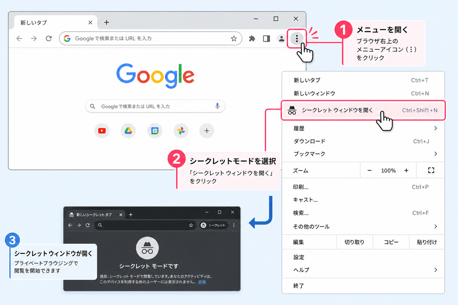Click the voice search microphone icon

217,106
